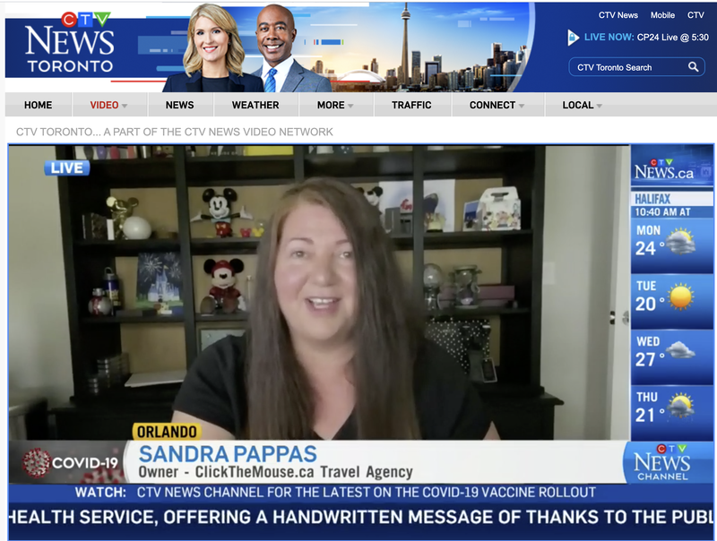Viewport: 717px width, 541px height.
Task: Click the CTV News.ca logo in sidebar
Action: (x=663, y=170)
